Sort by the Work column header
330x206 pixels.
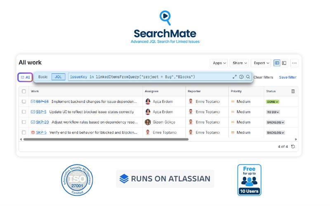click(35, 91)
